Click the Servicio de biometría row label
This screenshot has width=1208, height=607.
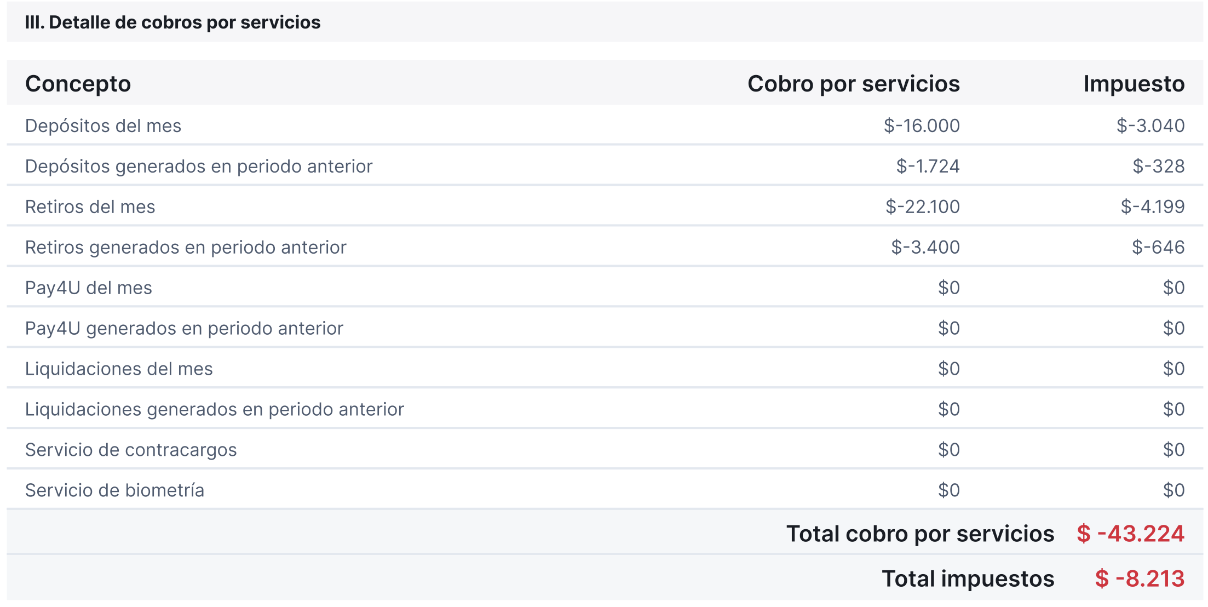[x=114, y=491]
